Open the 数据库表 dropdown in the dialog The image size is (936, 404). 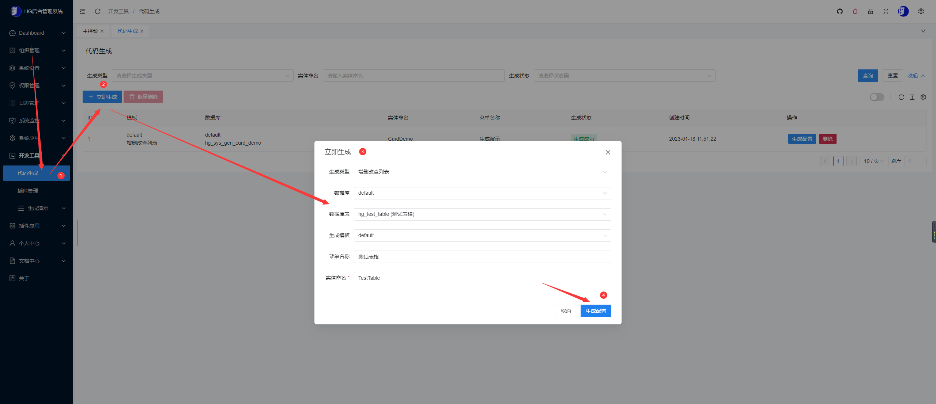pos(482,214)
